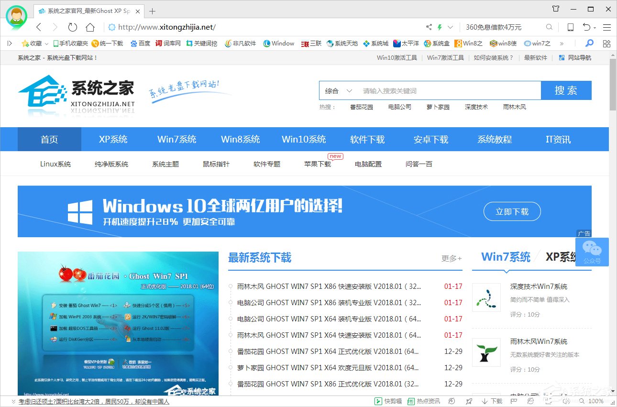617x407 pixels.
Task: Open the Win10系统 navigation menu
Action: click(304, 139)
